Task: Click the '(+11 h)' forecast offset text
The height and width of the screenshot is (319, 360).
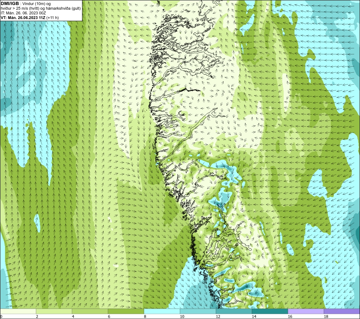Action: click(x=53, y=18)
